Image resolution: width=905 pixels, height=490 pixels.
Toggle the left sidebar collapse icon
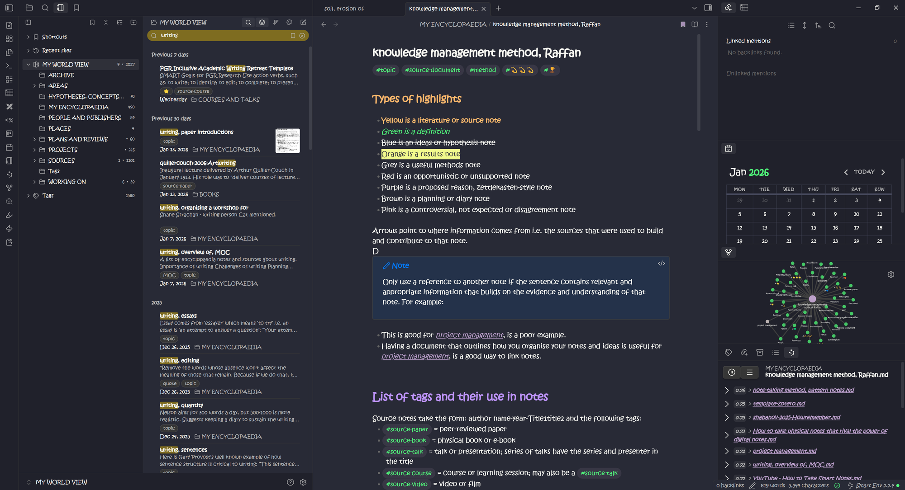(x=9, y=8)
